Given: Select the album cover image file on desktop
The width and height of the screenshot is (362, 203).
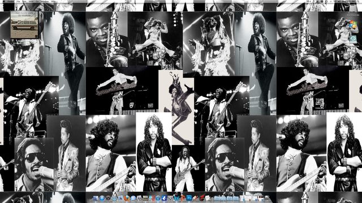Looking at the screenshot, I should coord(24,25).
